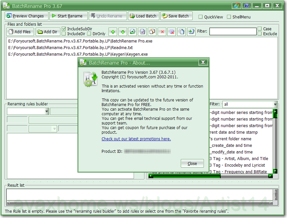Click the green move-down arrow icon
Image resolution: width=287 pixels, height=218 pixels.
(123, 32)
